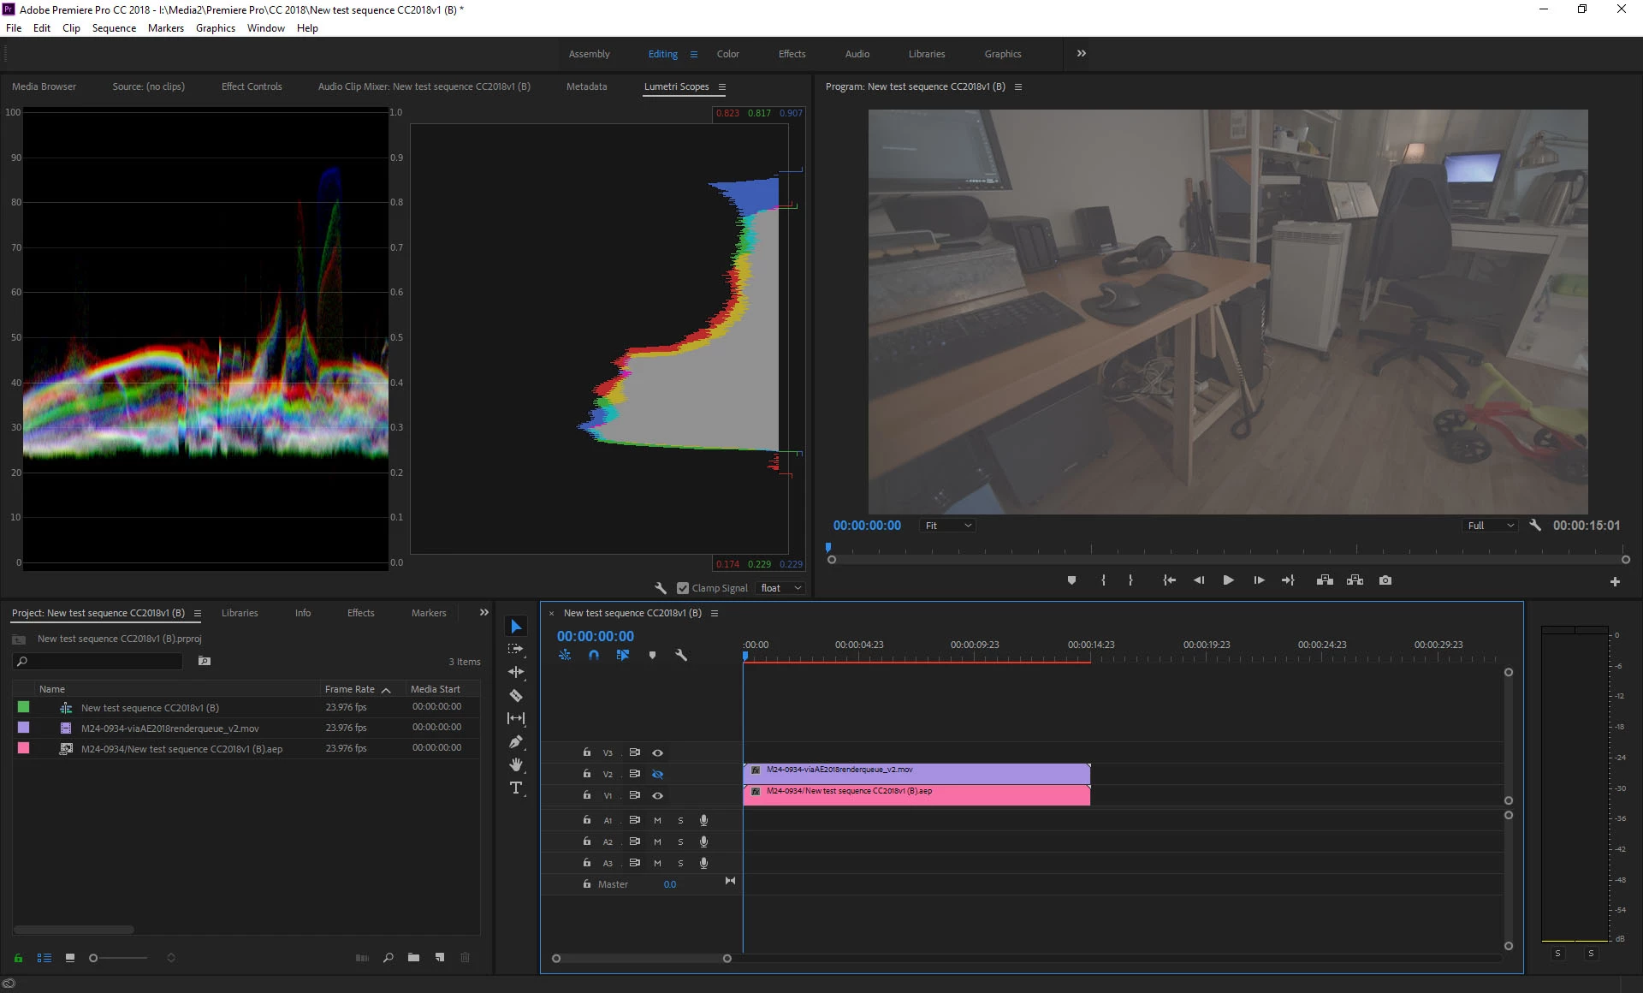Select the Hand tool

(x=516, y=764)
